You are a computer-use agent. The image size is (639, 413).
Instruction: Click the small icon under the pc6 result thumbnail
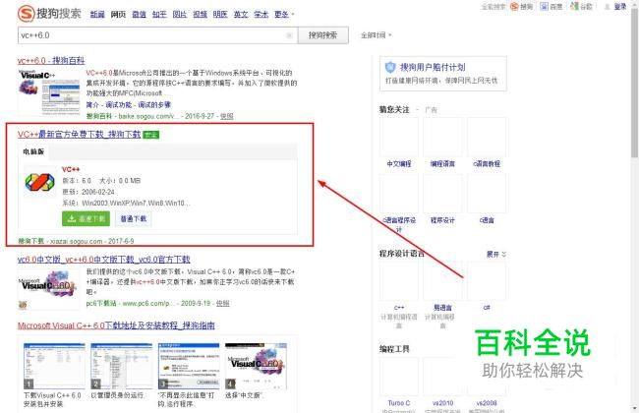[23, 305]
